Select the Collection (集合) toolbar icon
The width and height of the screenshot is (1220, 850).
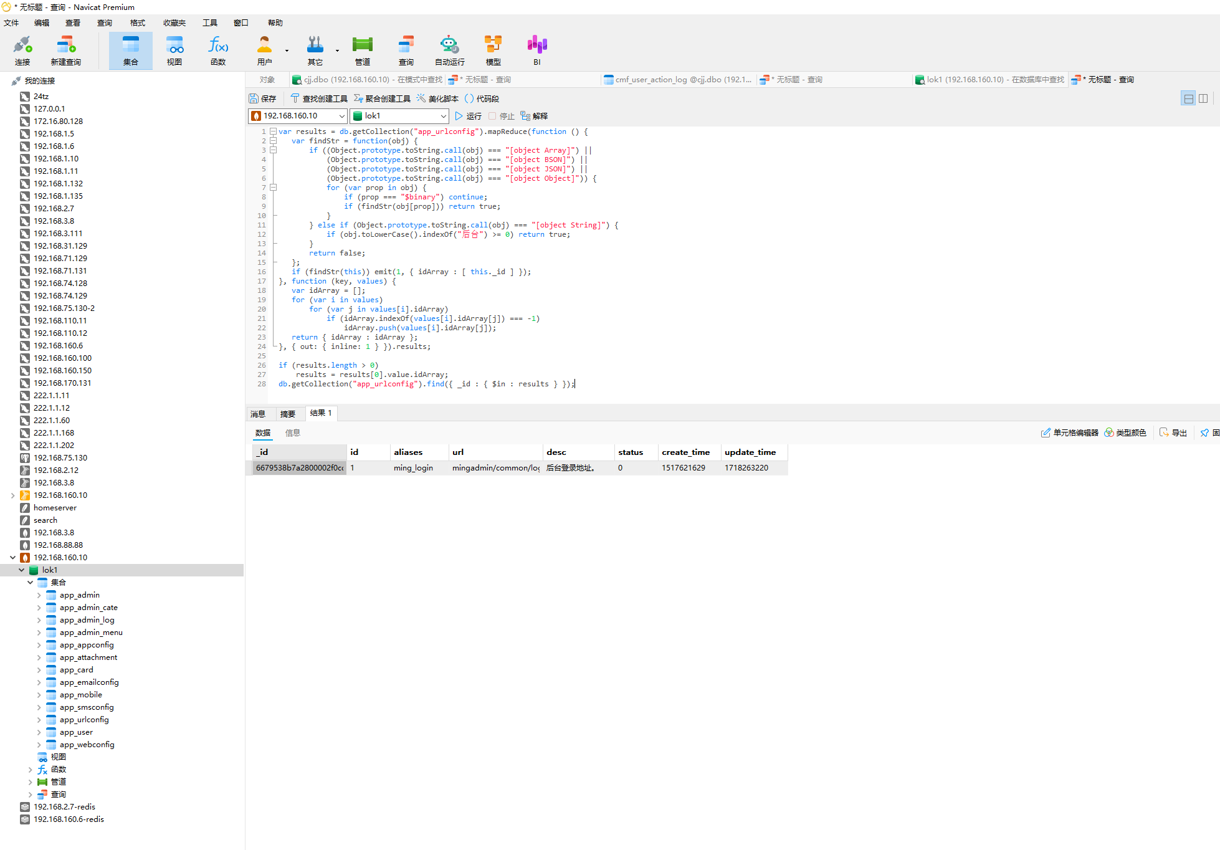pos(131,50)
